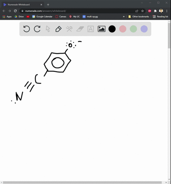Redo the whiteboard stroke
171x184 pixels.
(37, 29)
